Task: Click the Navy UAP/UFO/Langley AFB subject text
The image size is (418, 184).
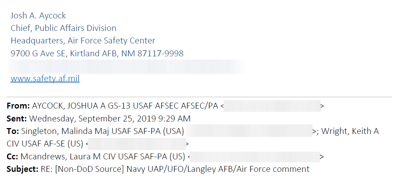Action: [x=218, y=169]
